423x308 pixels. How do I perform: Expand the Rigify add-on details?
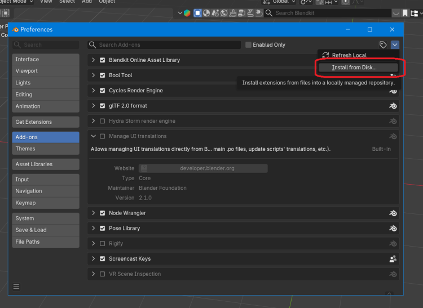click(93, 244)
